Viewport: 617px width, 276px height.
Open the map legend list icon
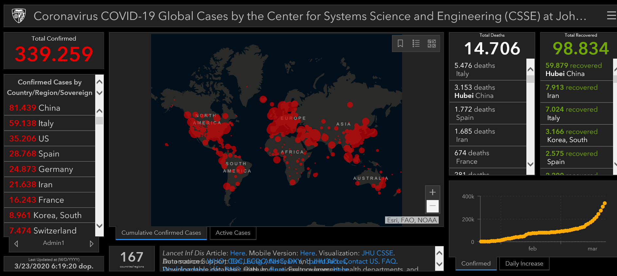416,43
